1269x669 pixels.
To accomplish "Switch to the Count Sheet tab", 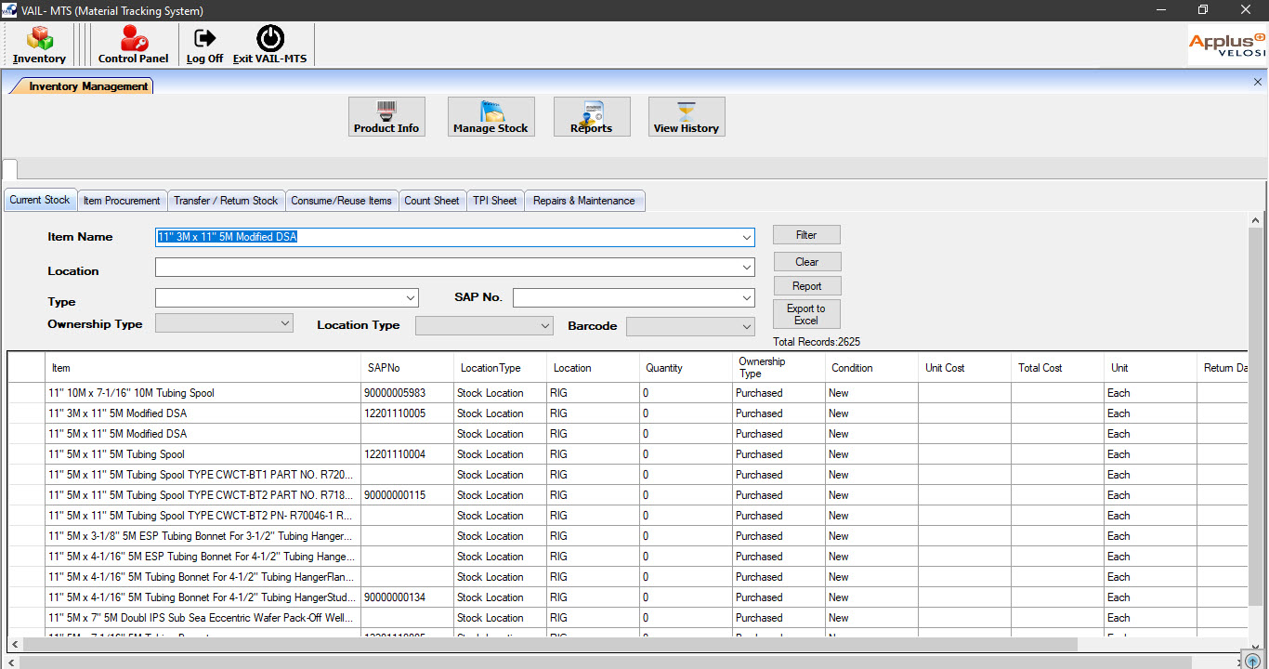I will (x=431, y=201).
